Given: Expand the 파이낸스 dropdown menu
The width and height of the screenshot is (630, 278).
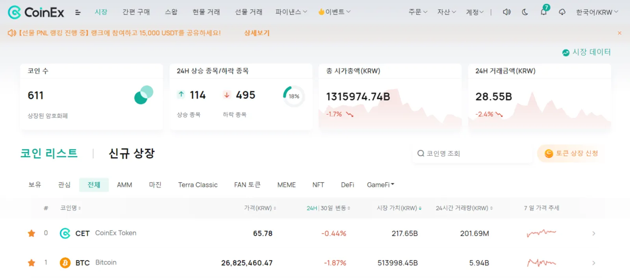Looking at the screenshot, I should point(291,12).
